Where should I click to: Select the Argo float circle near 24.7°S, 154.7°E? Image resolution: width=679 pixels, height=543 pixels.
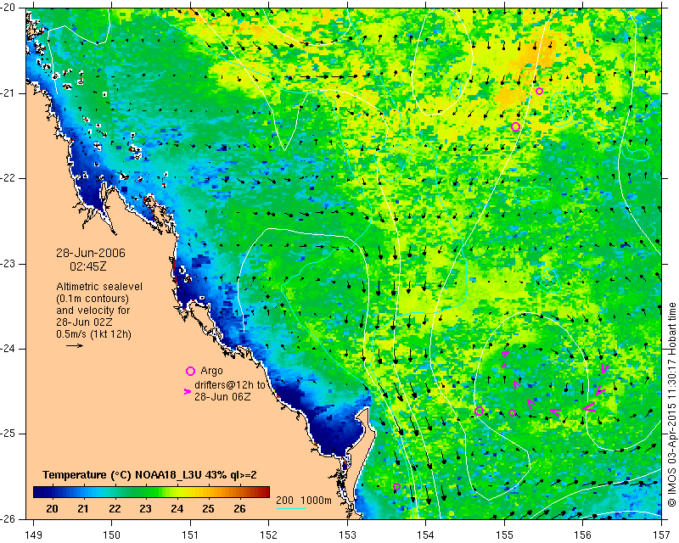pyautogui.click(x=479, y=411)
